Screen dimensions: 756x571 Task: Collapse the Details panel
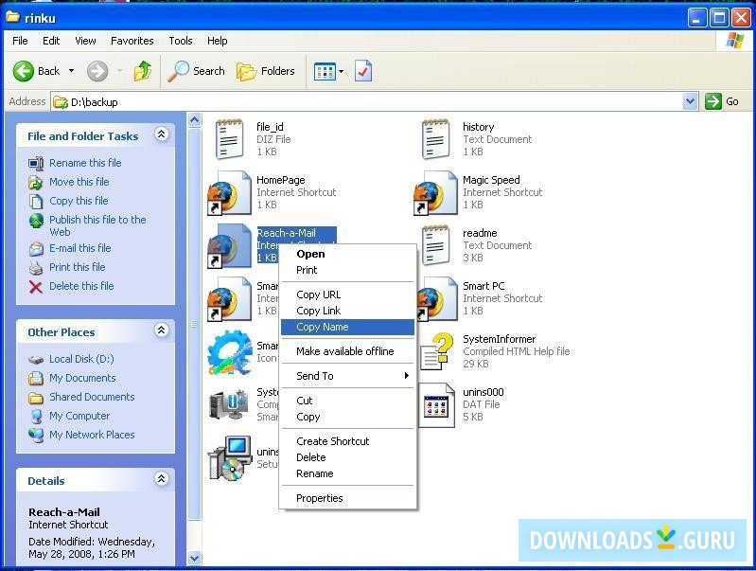pyautogui.click(x=162, y=479)
